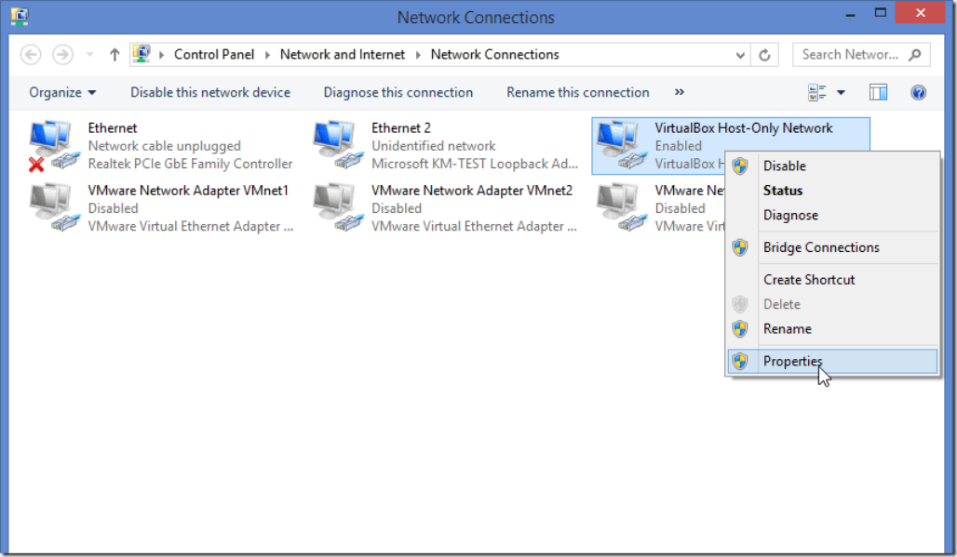The width and height of the screenshot is (957, 557).
Task: Choose Diagnose from the context menu
Action: pos(832,215)
